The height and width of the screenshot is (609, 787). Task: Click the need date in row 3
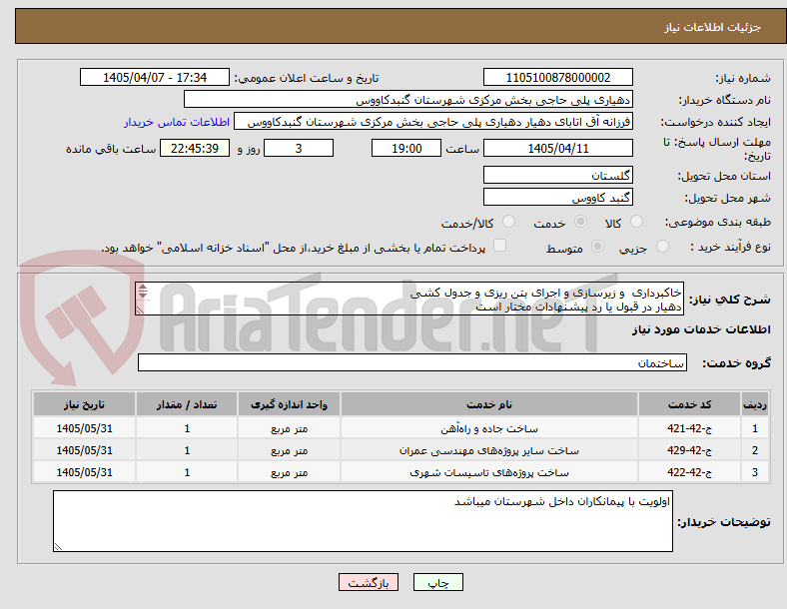pos(84,472)
